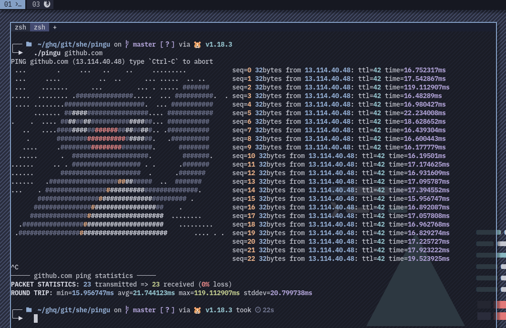The width and height of the screenshot is (506, 328).
Task: Switch to the first zsh tab
Action: (21, 27)
